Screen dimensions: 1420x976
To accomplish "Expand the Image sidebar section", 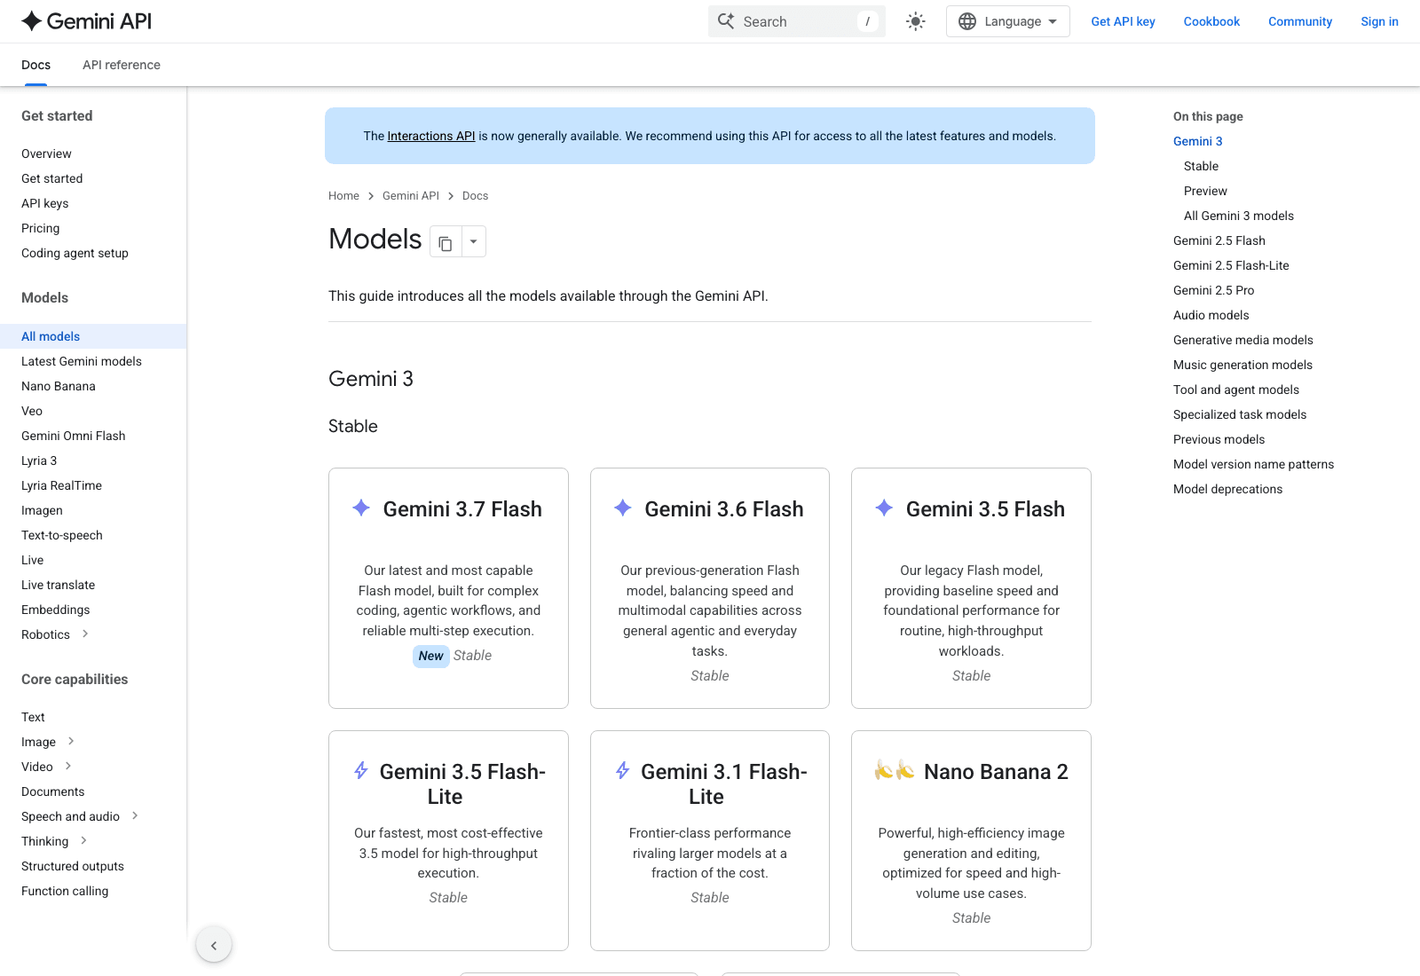I will pyautogui.click(x=71, y=741).
